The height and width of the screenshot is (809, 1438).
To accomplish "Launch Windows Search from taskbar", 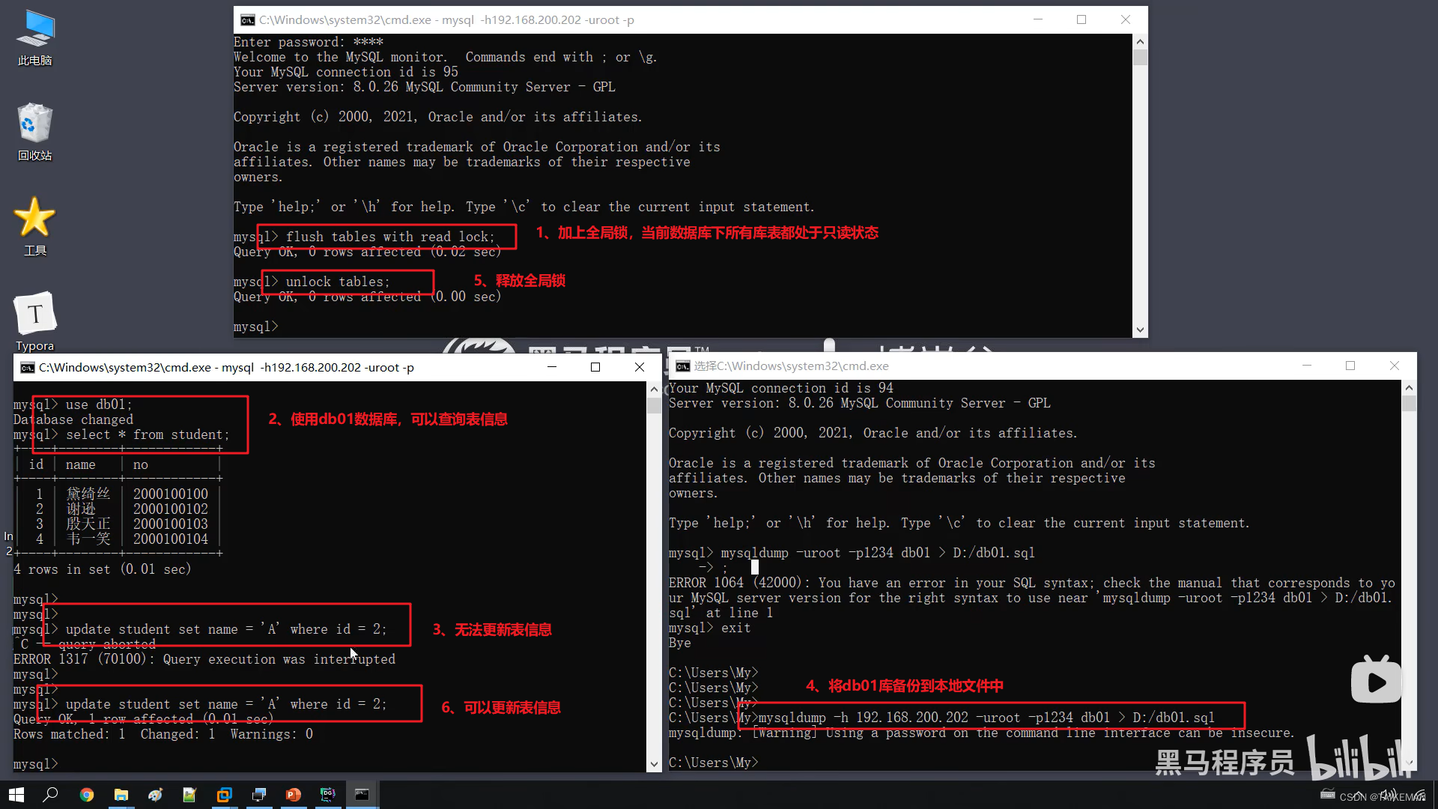I will click(50, 794).
